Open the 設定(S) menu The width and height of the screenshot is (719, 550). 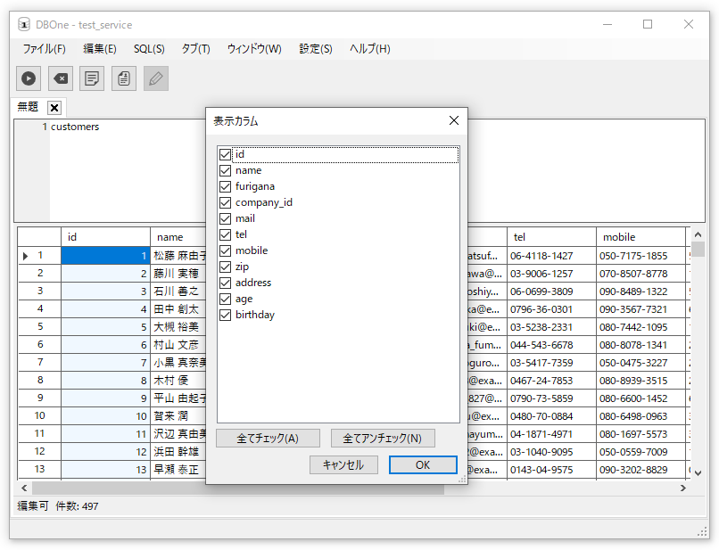(316, 49)
